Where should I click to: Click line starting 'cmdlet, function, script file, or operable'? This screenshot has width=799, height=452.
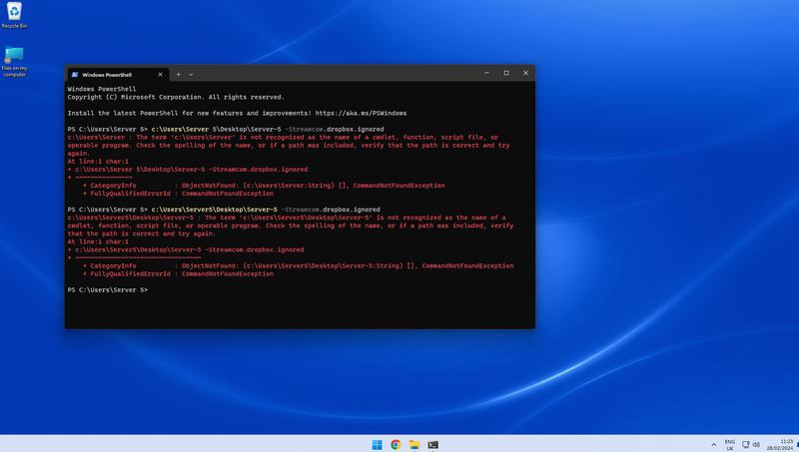point(291,226)
